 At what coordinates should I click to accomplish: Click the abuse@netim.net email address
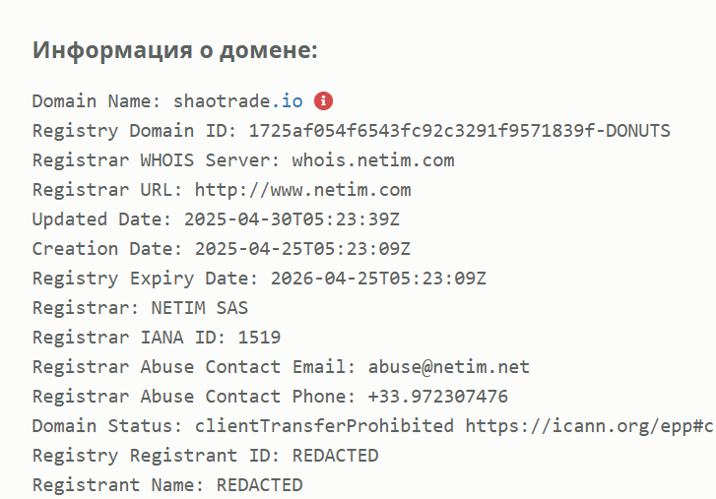click(x=449, y=367)
